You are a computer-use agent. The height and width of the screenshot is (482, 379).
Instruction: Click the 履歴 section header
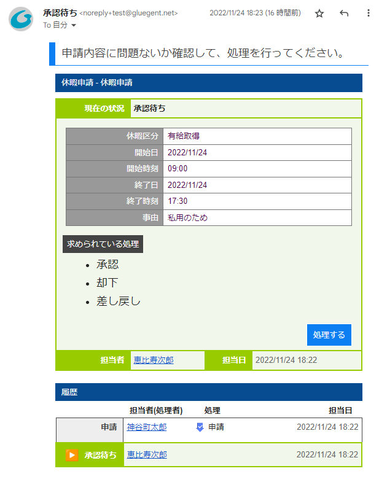[x=209, y=392]
